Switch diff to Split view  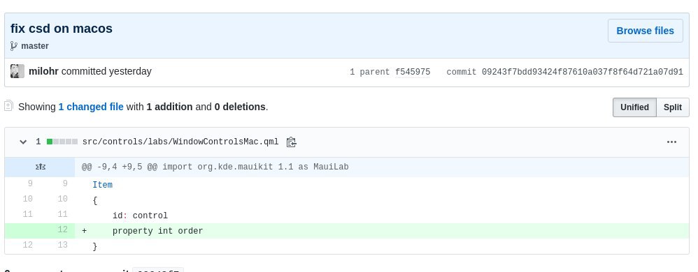pyautogui.click(x=673, y=107)
